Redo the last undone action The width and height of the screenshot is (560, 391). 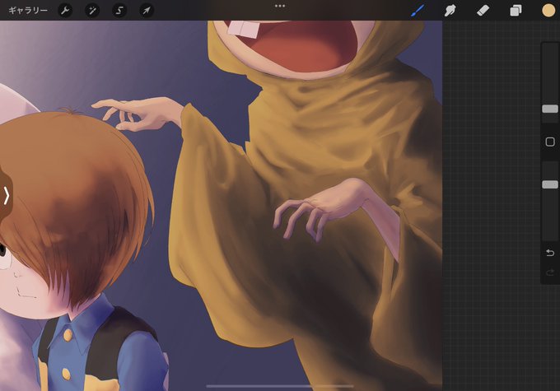click(x=550, y=272)
